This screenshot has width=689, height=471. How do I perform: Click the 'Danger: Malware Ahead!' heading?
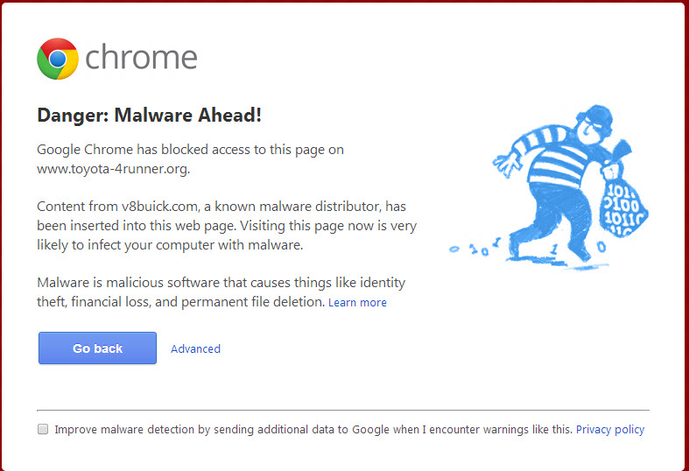(x=150, y=115)
